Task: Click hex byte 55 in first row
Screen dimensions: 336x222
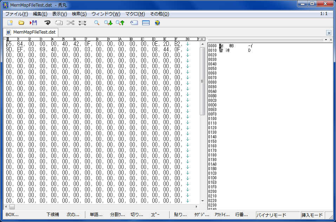Action: (9, 44)
